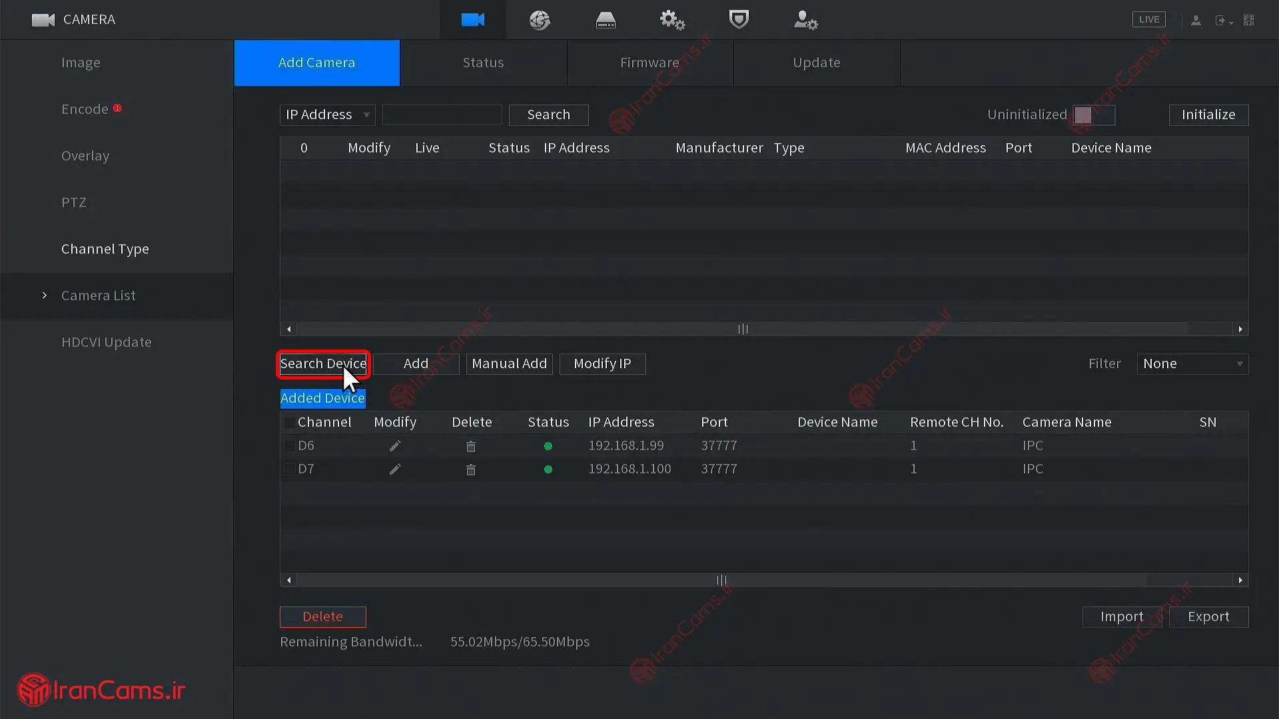Click the red Delete button
The height and width of the screenshot is (719, 1279).
(x=323, y=616)
